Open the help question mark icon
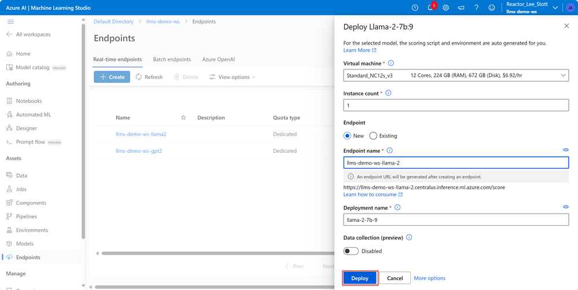Screen dimensions: 578x290 476,8
